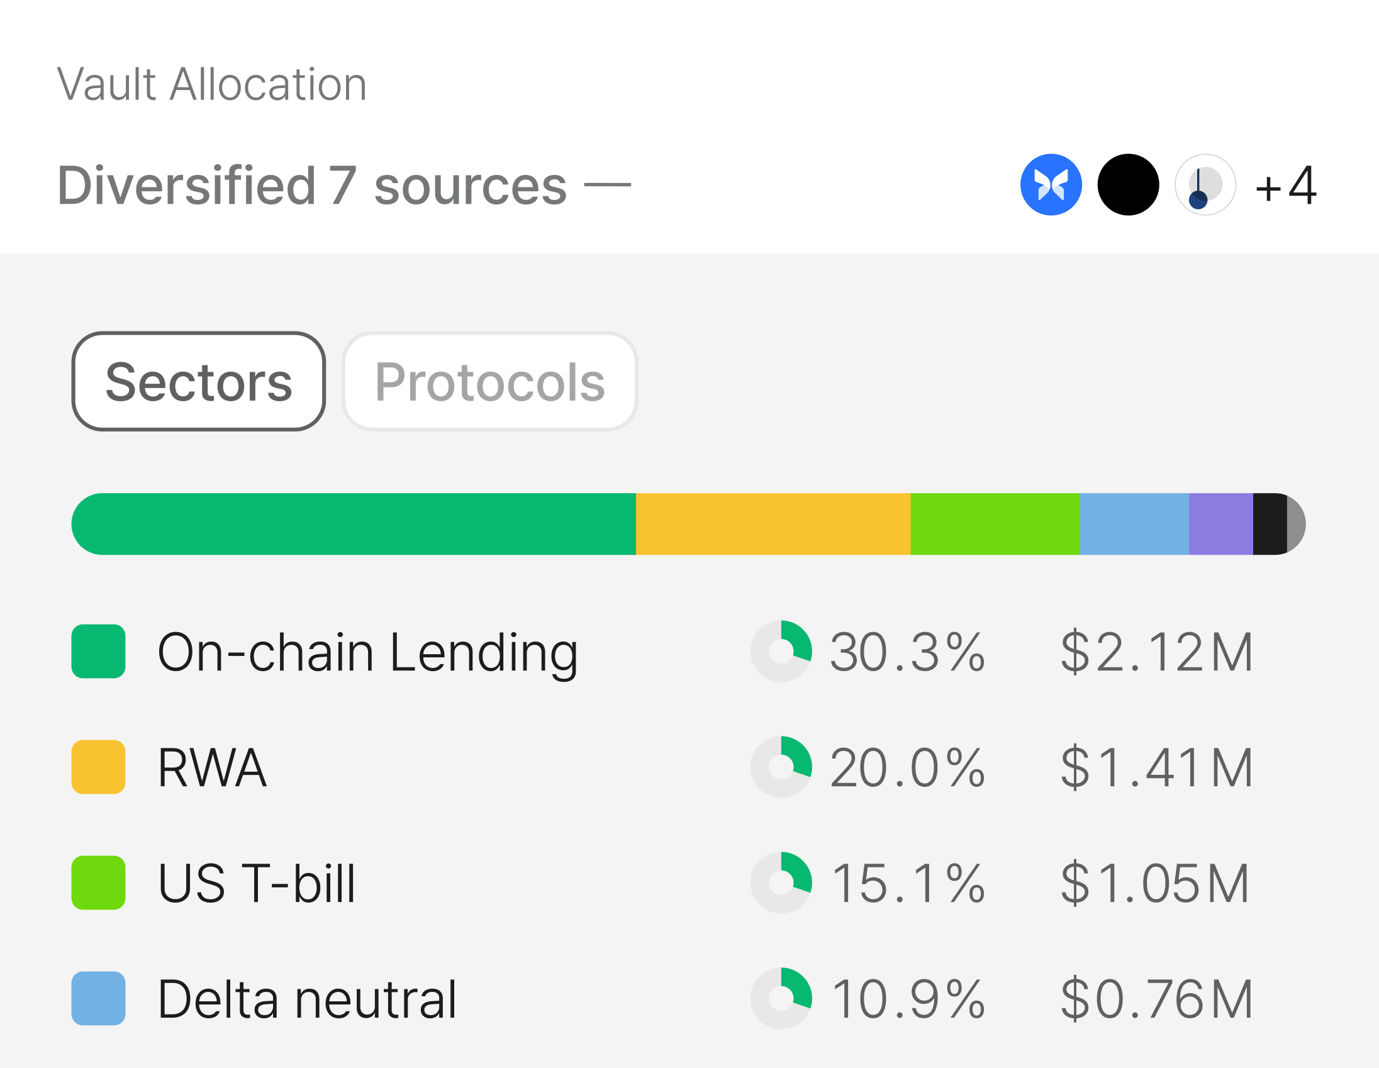
Task: Click the black segment of allocation bar
Action: point(1270,524)
